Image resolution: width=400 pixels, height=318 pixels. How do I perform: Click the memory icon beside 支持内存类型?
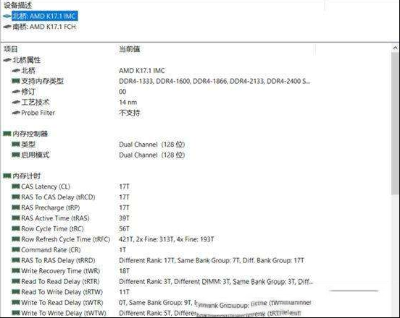pos(16,81)
